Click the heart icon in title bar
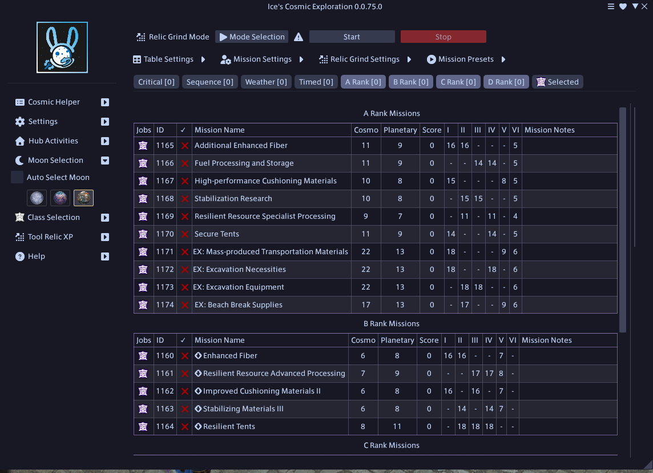The height and width of the screenshot is (473, 653). [x=623, y=6]
